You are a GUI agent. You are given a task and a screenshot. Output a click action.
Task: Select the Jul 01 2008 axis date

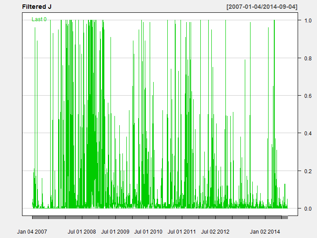click(x=82, y=231)
